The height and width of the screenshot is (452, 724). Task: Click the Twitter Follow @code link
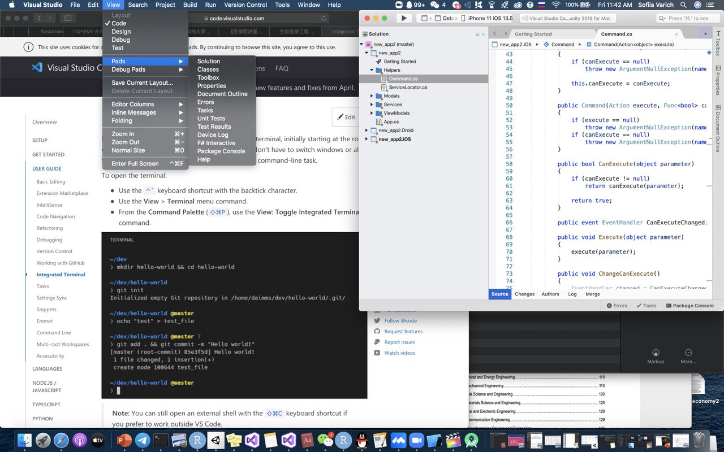[x=400, y=320]
